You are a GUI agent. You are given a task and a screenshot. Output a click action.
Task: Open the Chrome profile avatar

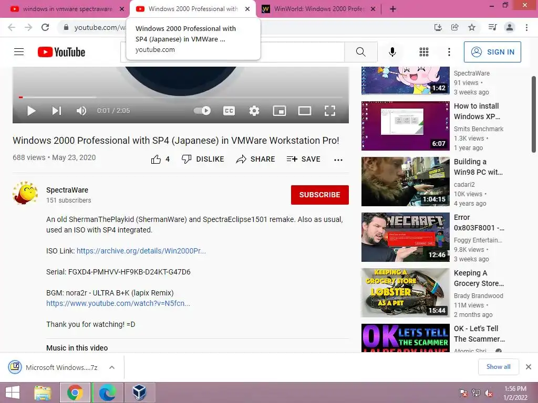click(510, 27)
